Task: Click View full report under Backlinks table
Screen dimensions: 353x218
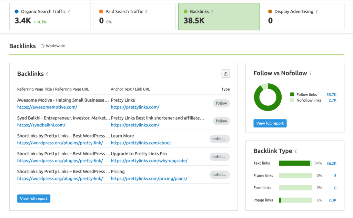Action: [33, 198]
